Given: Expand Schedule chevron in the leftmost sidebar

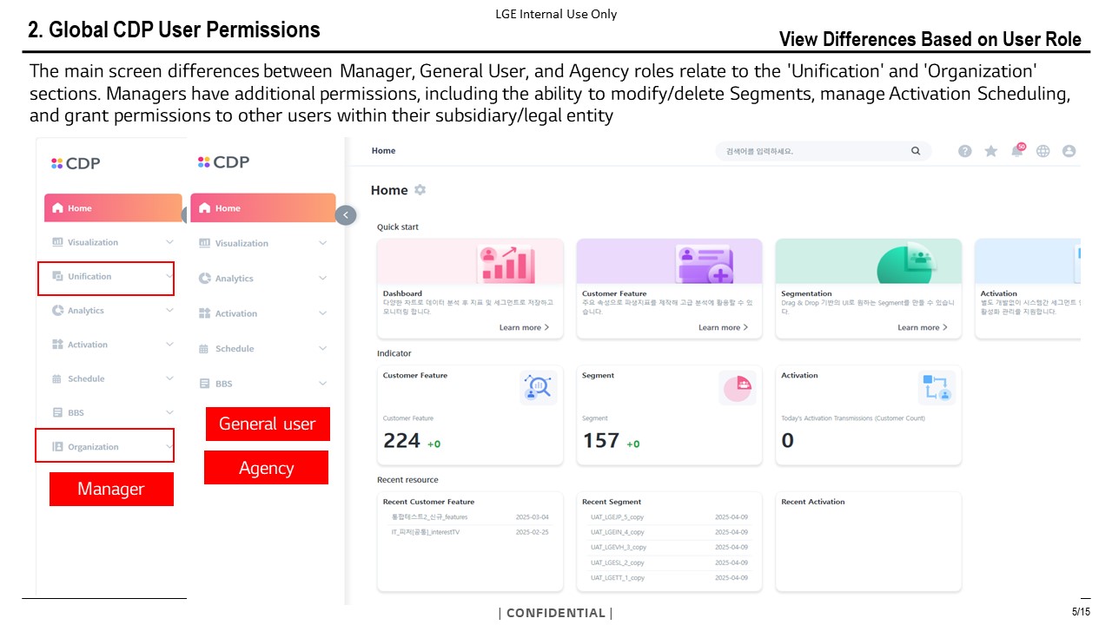Looking at the screenshot, I should coord(169,378).
